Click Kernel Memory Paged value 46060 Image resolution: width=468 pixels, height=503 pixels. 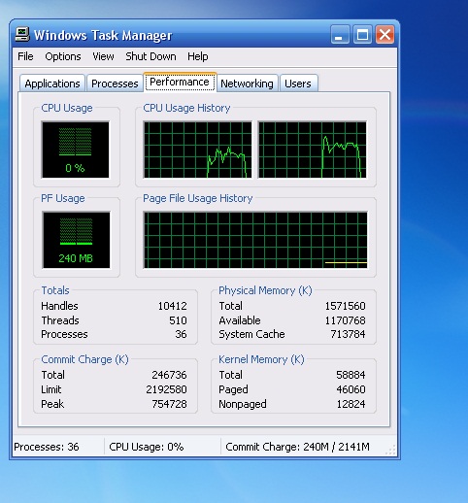(351, 389)
